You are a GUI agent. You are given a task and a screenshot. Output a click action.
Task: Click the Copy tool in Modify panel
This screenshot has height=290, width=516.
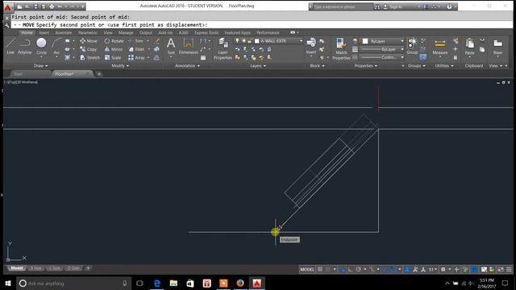coord(89,49)
